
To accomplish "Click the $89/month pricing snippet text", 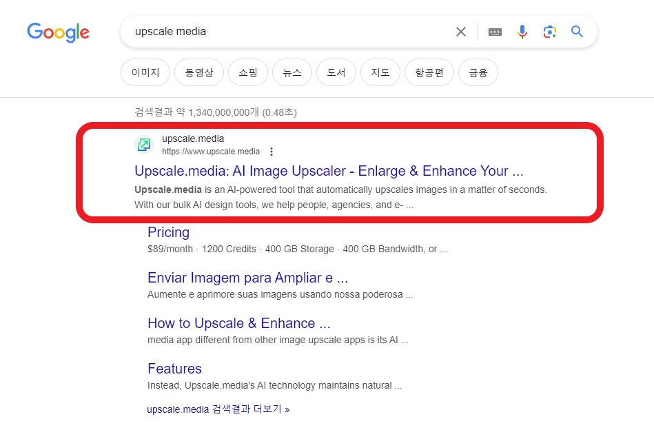I will point(298,249).
